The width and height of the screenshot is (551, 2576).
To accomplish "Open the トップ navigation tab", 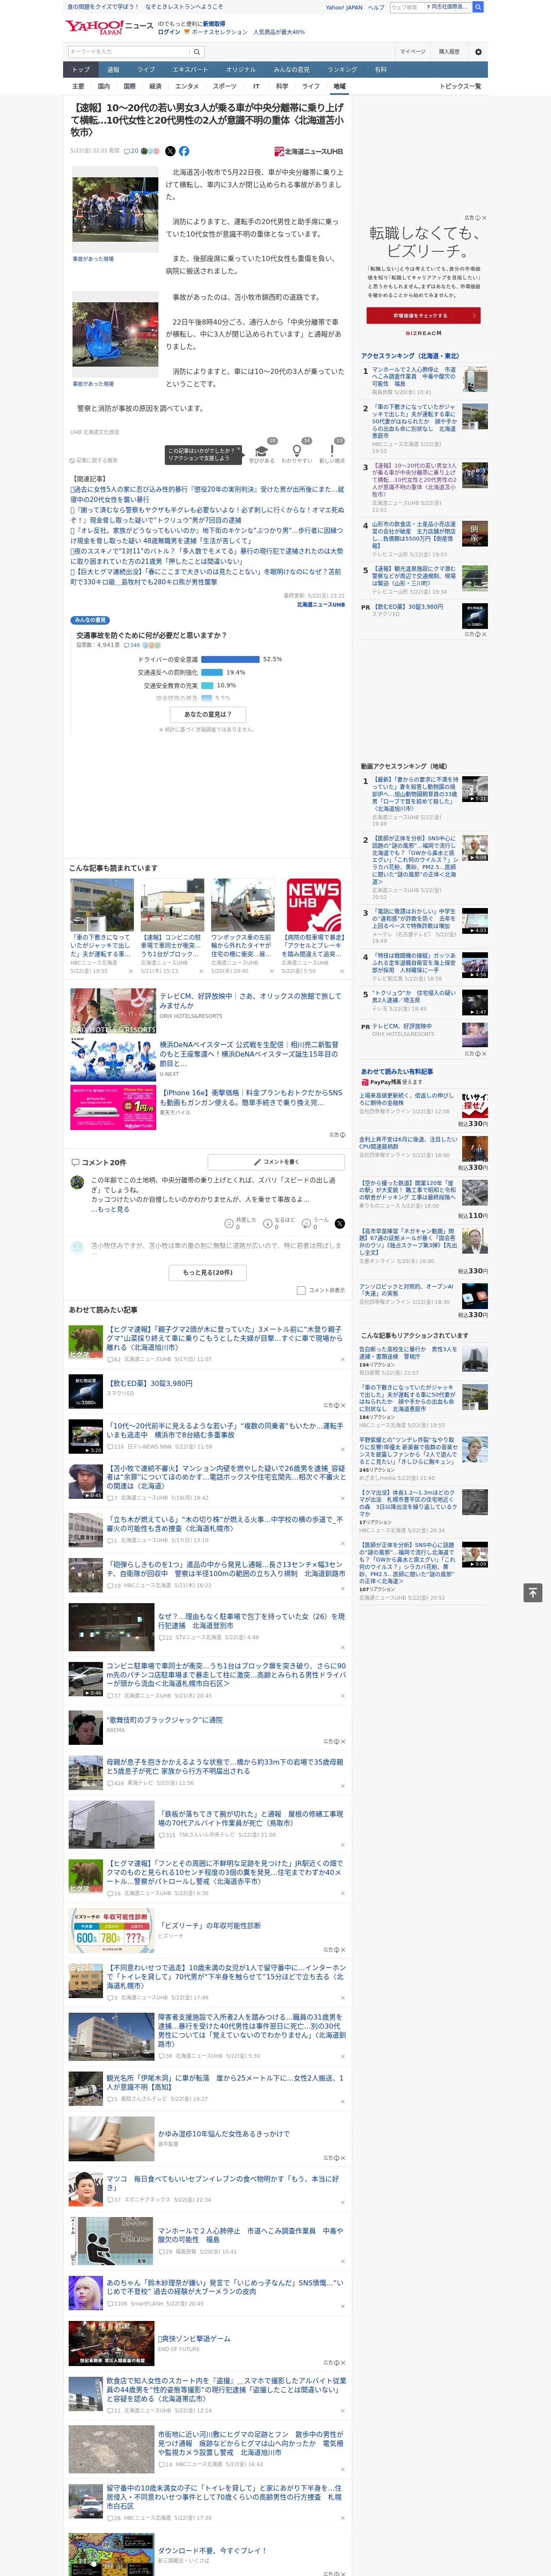I will pos(81,70).
